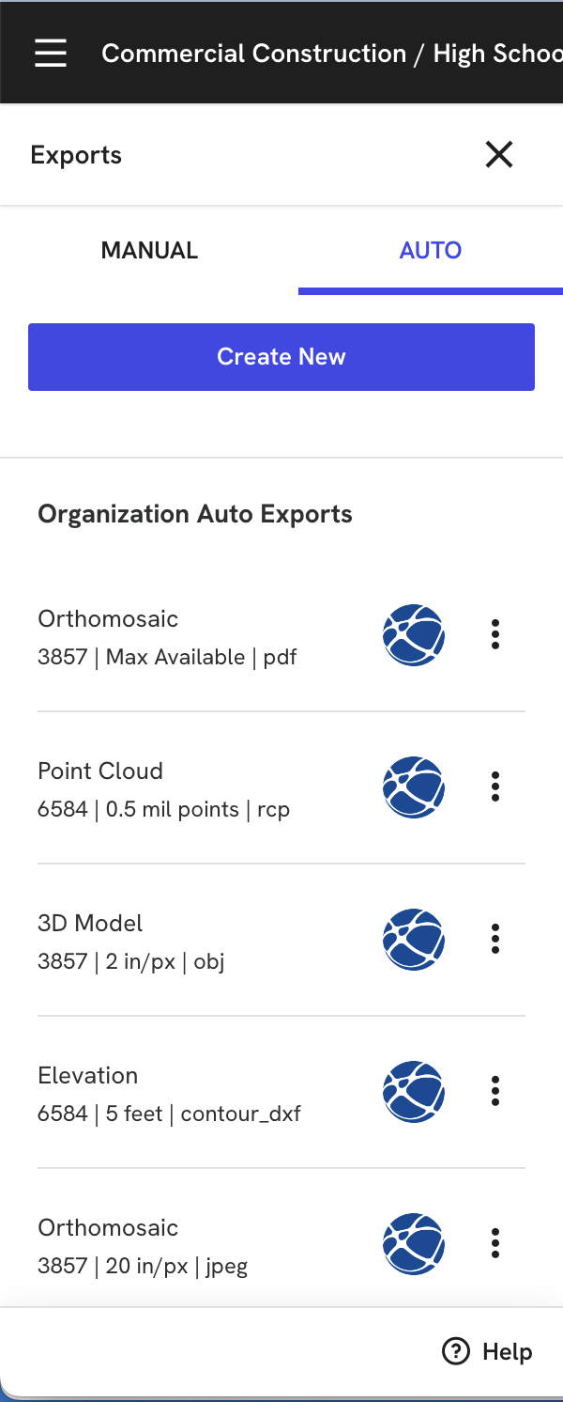This screenshot has width=563, height=1402.
Task: Select the Elevation contour_dxf export entry
Action: click(x=281, y=1093)
